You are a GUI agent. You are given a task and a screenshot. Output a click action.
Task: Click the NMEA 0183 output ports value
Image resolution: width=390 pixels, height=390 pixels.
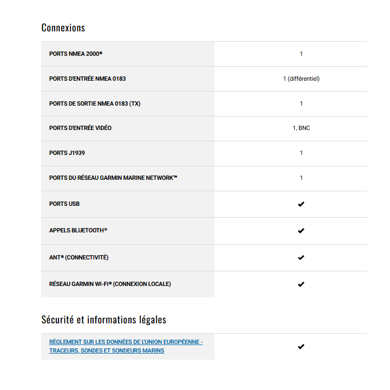(x=301, y=103)
